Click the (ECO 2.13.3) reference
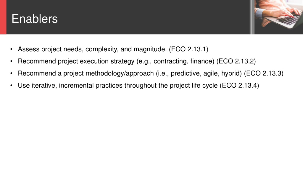303x170 pixels. click(x=264, y=73)
